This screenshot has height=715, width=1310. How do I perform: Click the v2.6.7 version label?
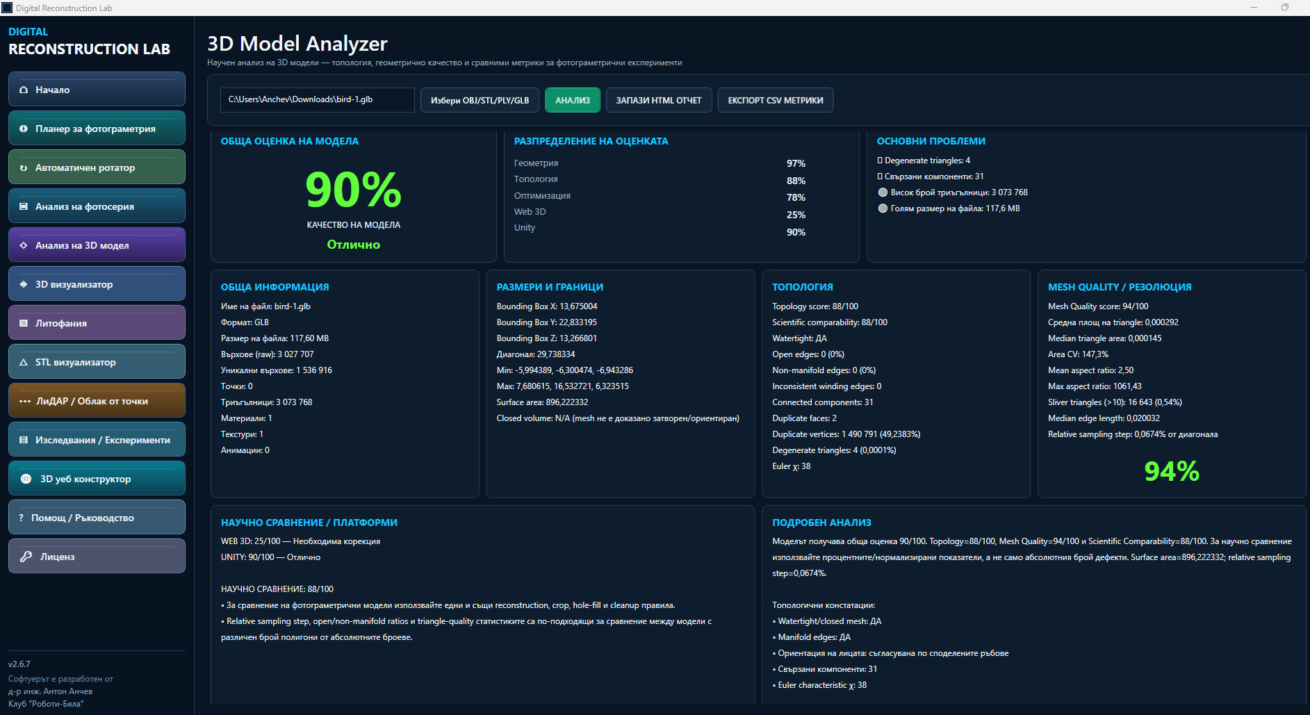click(x=19, y=664)
